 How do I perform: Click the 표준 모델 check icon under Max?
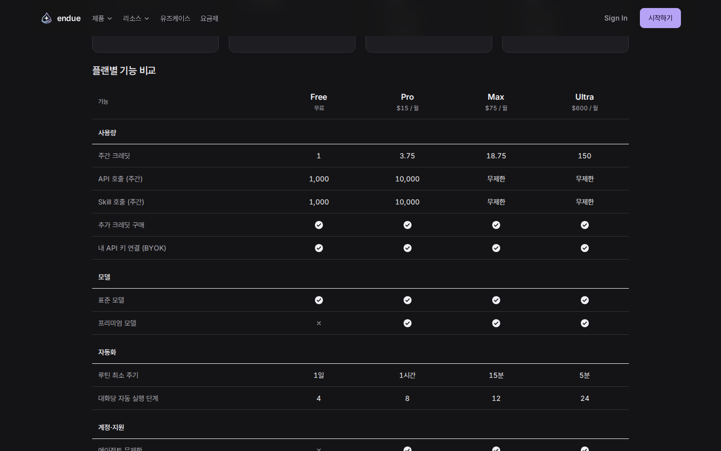tap(496, 300)
